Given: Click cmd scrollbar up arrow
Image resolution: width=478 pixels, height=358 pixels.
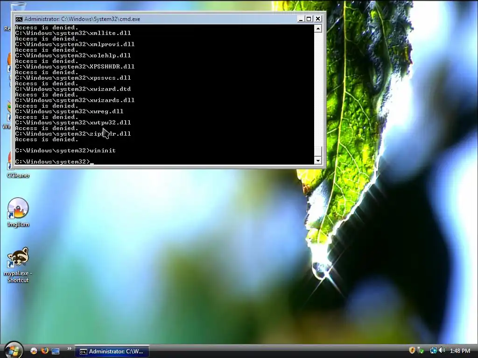Looking at the screenshot, I should (318, 28).
